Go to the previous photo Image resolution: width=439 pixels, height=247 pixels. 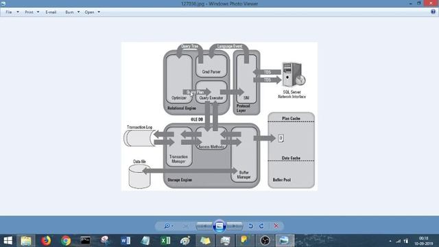click(204, 226)
